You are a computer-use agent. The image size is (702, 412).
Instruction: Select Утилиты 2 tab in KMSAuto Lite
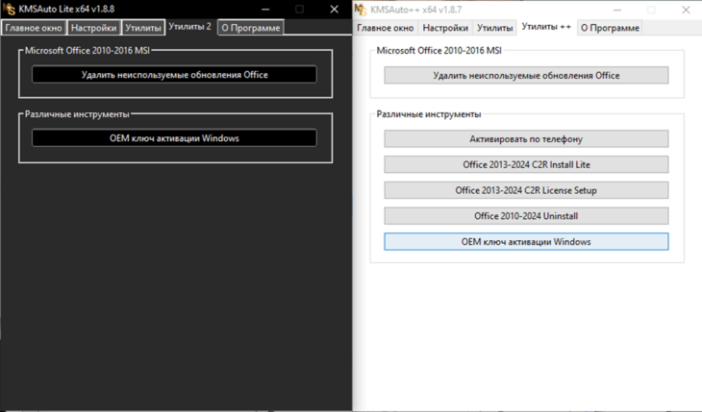point(189,26)
